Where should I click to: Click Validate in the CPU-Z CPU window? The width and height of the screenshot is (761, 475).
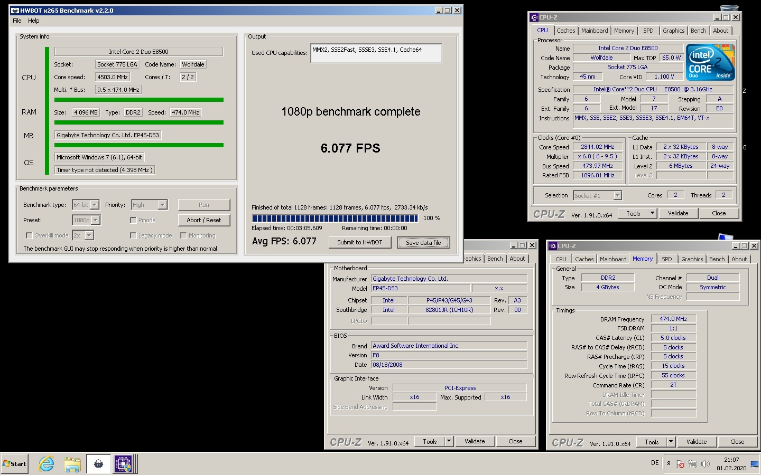click(x=678, y=213)
